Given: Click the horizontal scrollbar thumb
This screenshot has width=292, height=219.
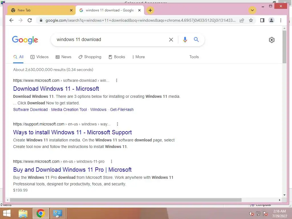Looking at the screenshot, I should (x=126, y=200).
